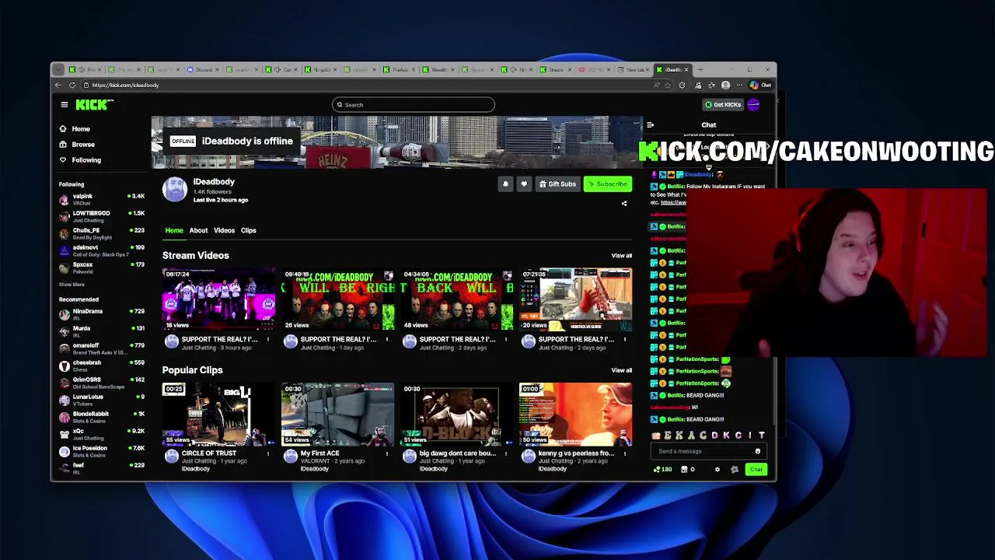Open browser tab list dropdown arrow

58,70
